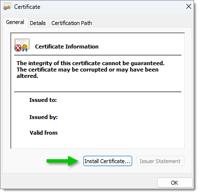Click the 'Issued by:' label
This screenshot has width=199, height=194.
click(43, 117)
